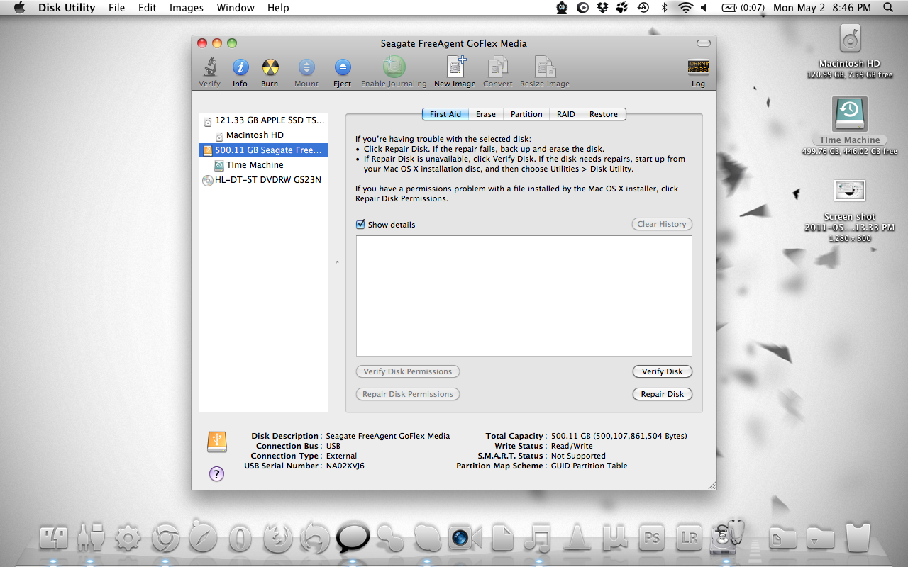Click the Wi-Fi status menu bar icon
This screenshot has height=567, width=908.
[685, 8]
